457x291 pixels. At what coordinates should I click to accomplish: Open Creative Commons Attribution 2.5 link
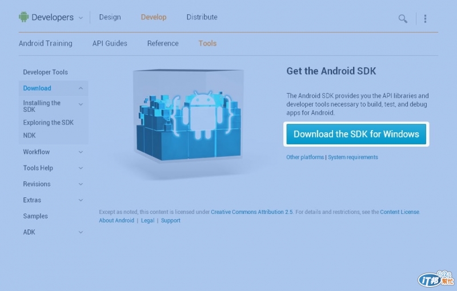[x=252, y=212]
